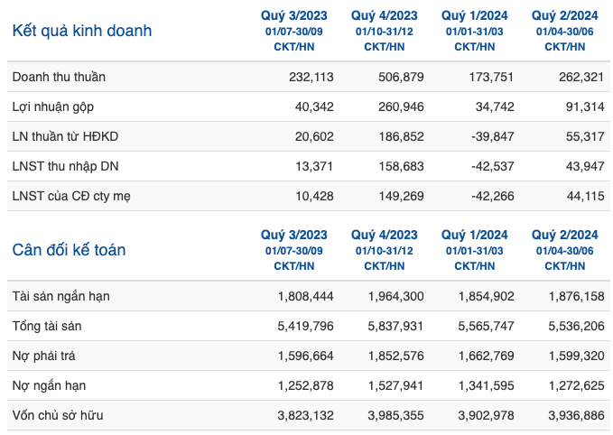Click the Doanh thu thuần row label

click(59, 77)
